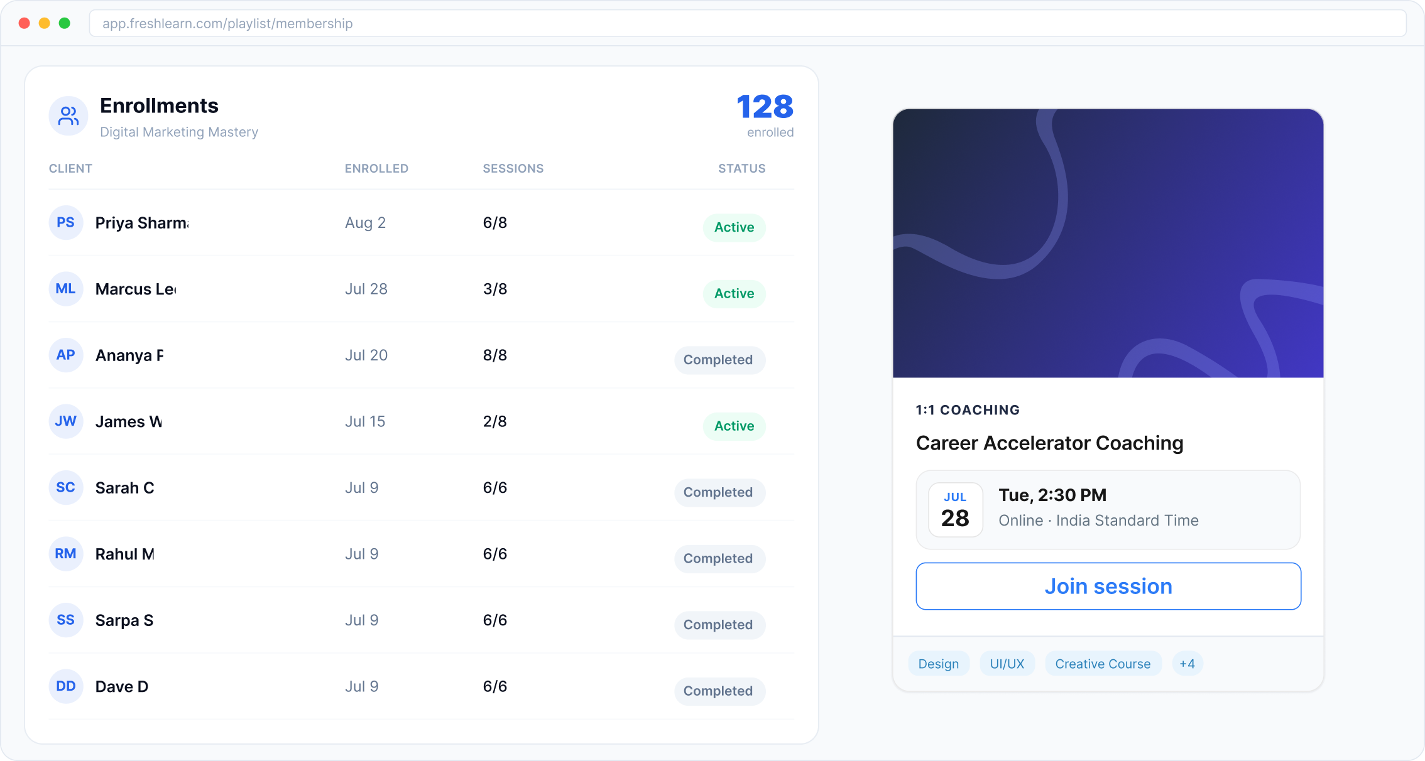Screen dimensions: 1425x761
Task: Select the client name James
Action: (129, 421)
